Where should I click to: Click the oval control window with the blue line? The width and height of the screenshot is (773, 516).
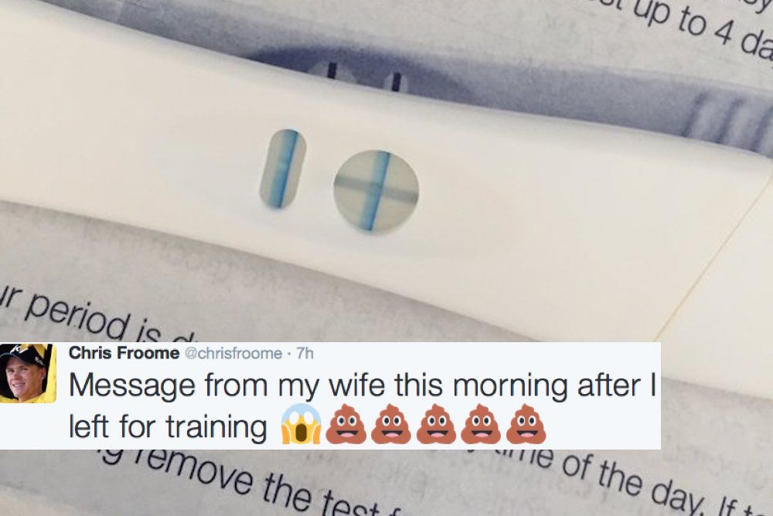click(x=283, y=169)
